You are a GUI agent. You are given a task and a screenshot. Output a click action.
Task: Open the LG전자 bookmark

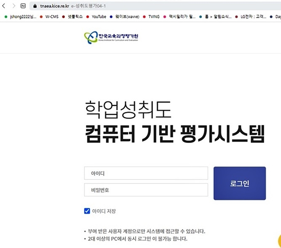250,17
